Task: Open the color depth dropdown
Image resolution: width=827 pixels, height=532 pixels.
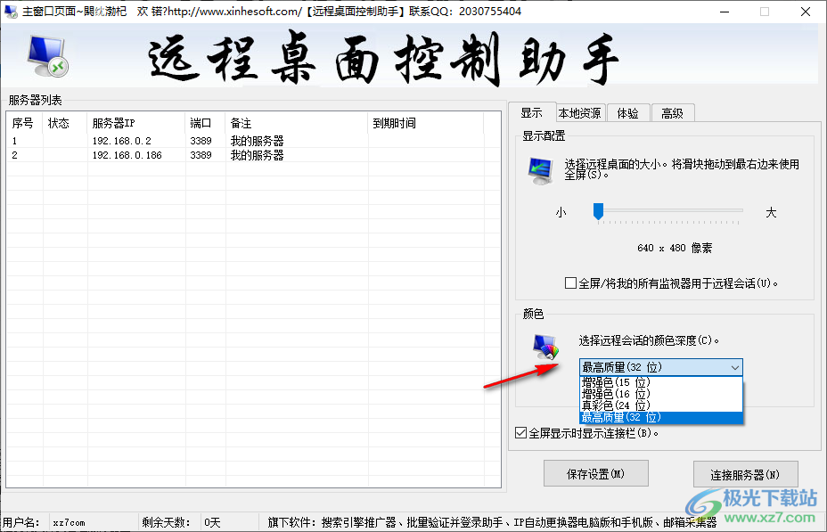Action: click(735, 367)
